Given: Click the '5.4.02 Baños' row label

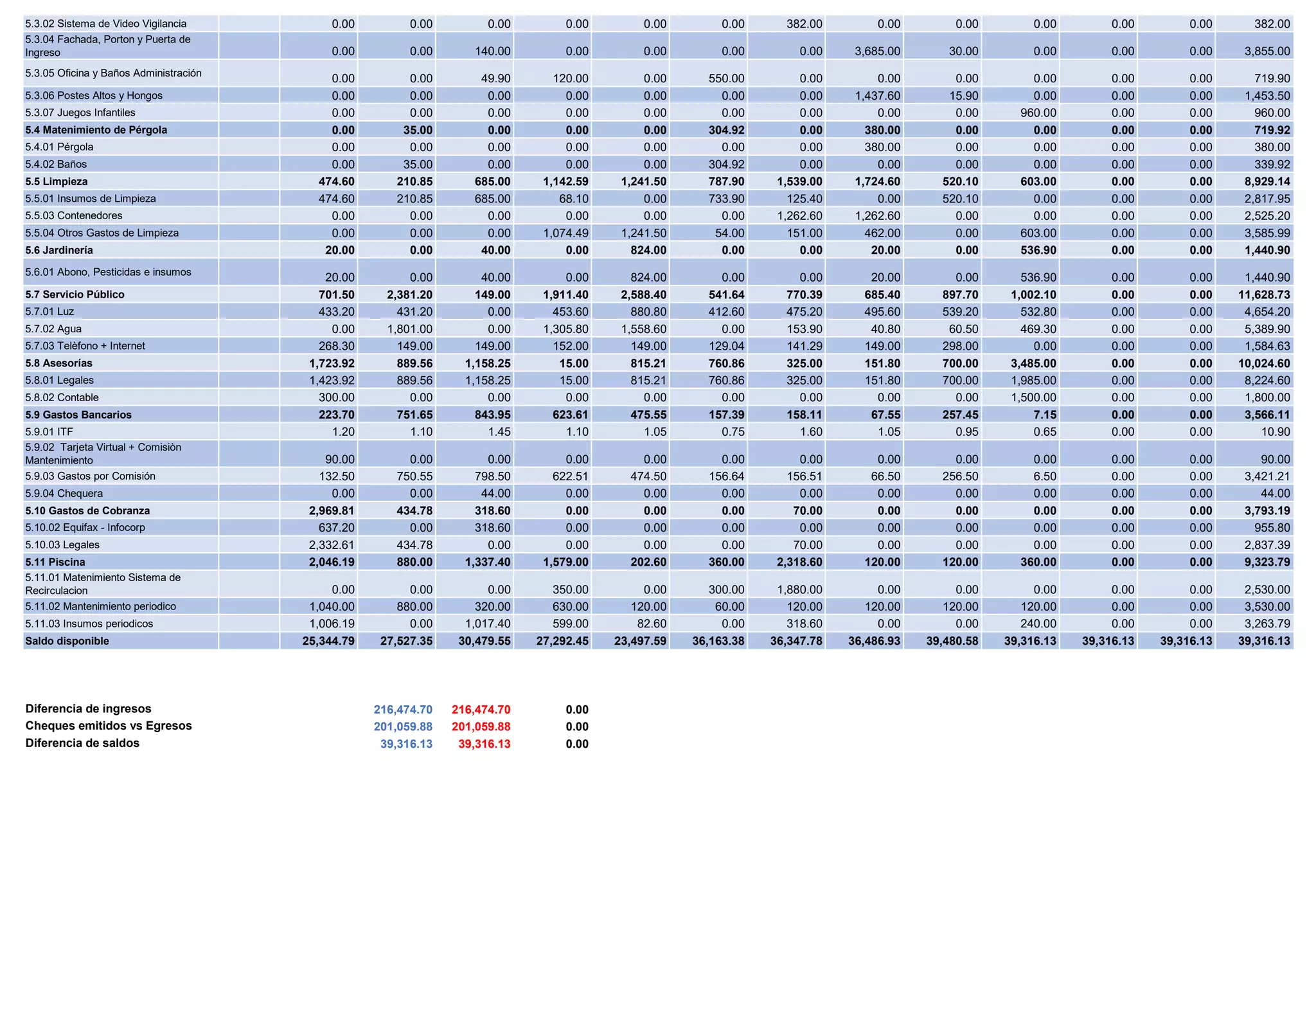Looking at the screenshot, I should 56,165.
